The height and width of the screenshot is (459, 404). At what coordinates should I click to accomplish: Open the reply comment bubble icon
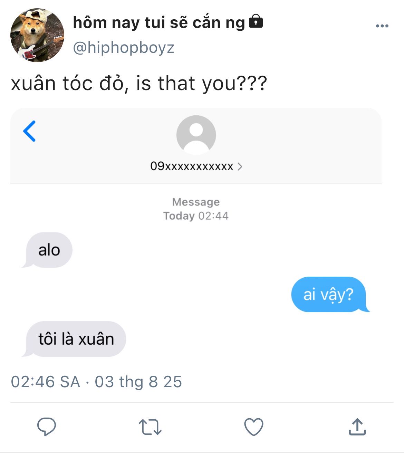click(46, 427)
